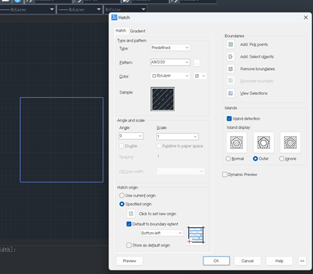Uncheck the Island detection checkbox
313x274 pixels.
coord(229,119)
